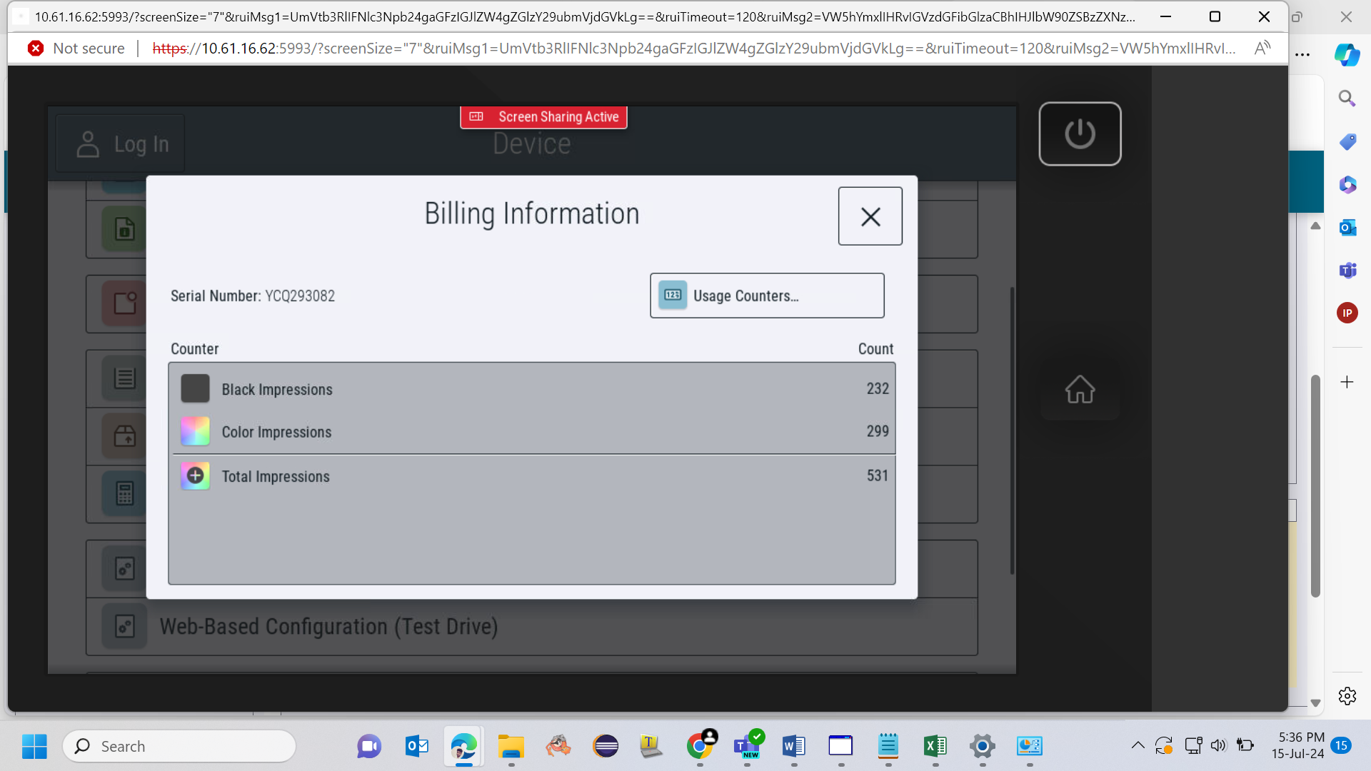Click the Total Impressions plus icon
Image resolution: width=1371 pixels, height=771 pixels.
(x=195, y=475)
